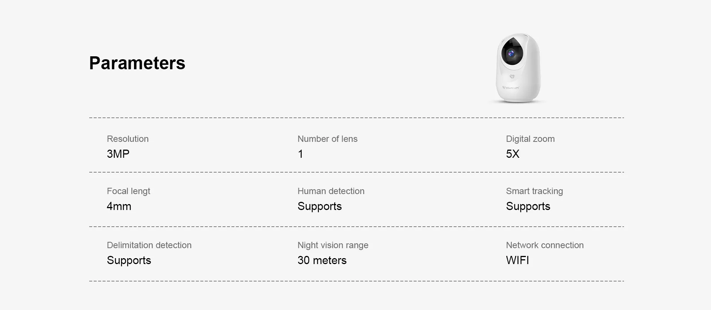Click the Network connection label
711x310 pixels.
tap(545, 245)
